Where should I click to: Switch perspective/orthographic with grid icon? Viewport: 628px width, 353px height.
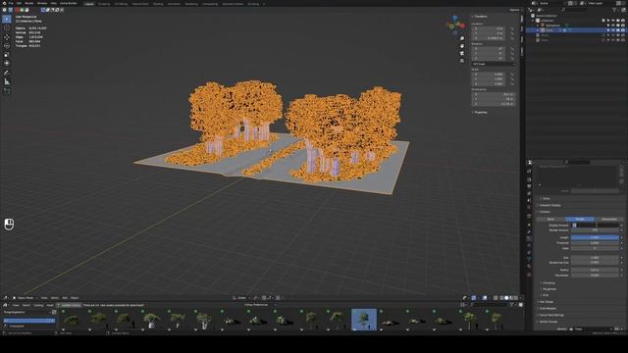pos(462,61)
